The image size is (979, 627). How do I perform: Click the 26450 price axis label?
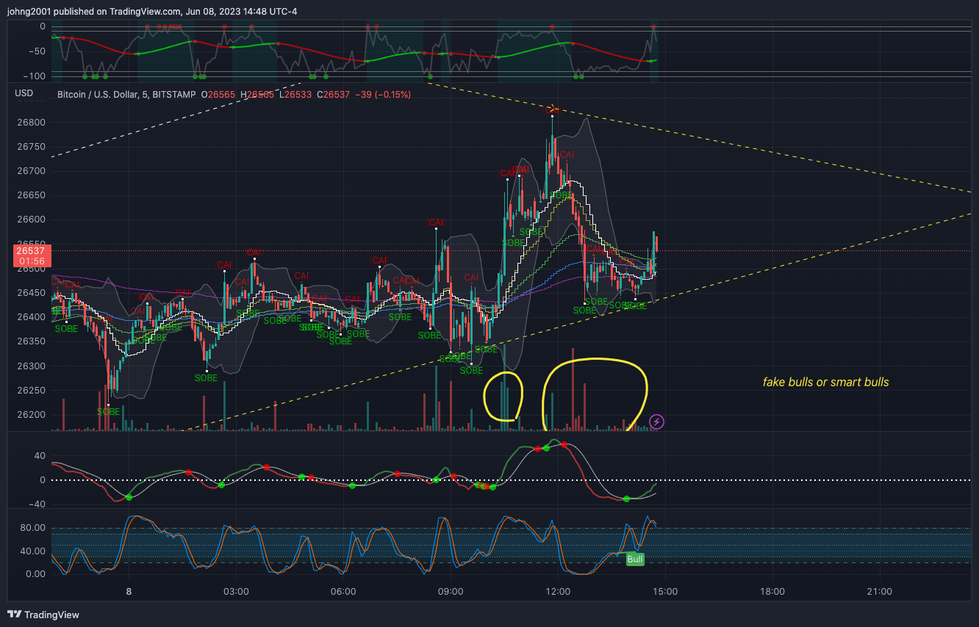point(31,293)
